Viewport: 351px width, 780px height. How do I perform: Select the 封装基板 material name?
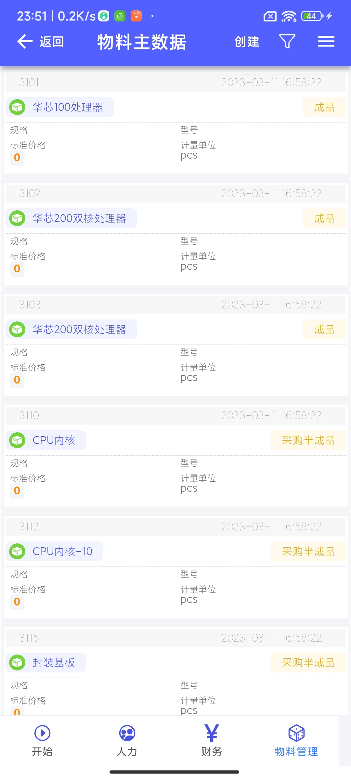(x=54, y=663)
